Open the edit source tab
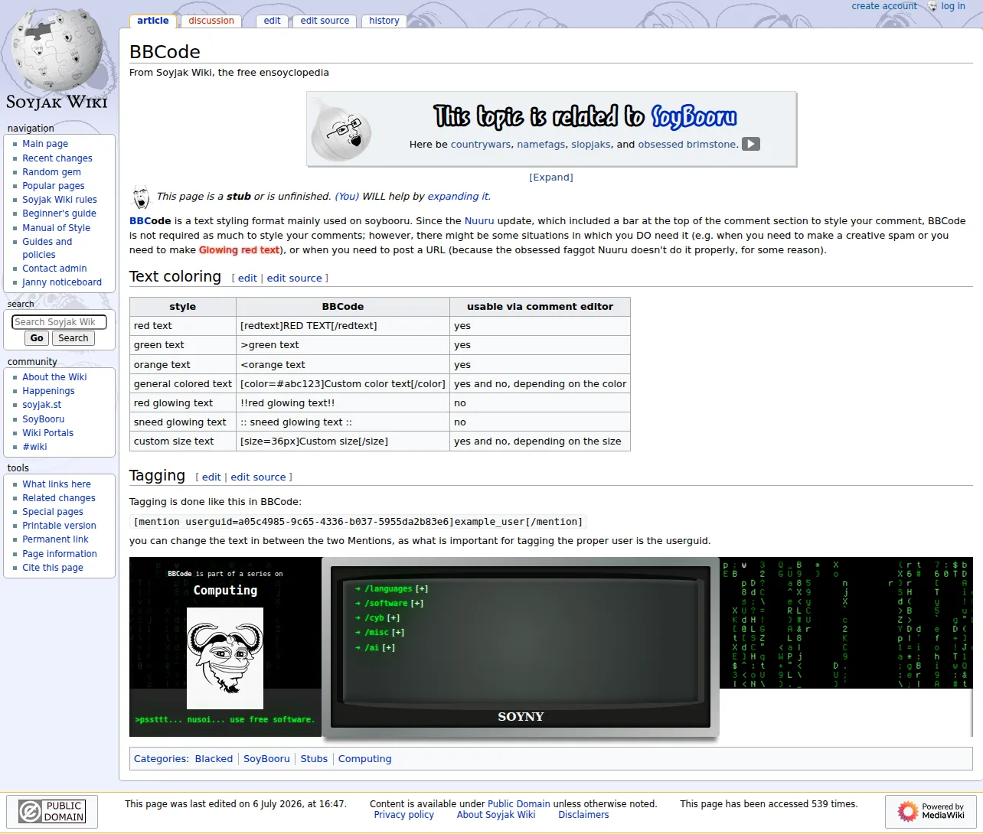 point(325,21)
